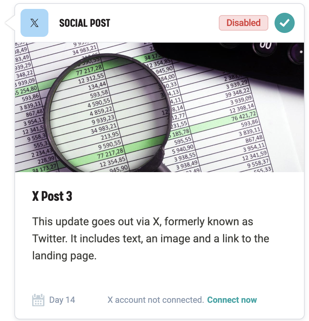
Task: Click the X platform logo icon
Action: (34, 23)
